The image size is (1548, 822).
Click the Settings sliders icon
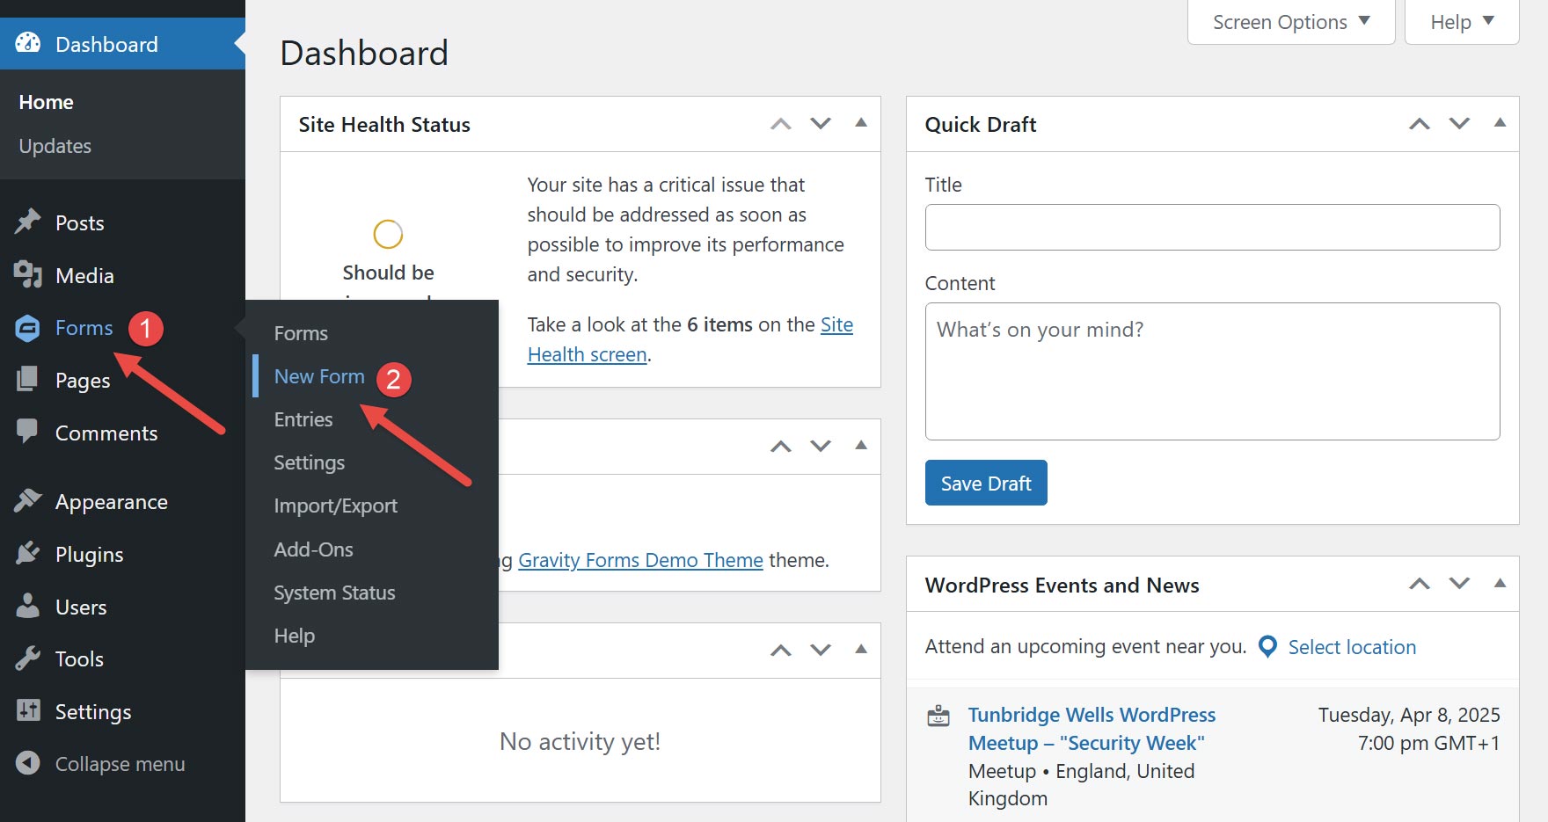click(28, 710)
